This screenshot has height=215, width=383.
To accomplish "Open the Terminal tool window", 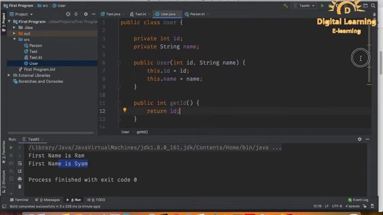I will (x=19, y=200).
